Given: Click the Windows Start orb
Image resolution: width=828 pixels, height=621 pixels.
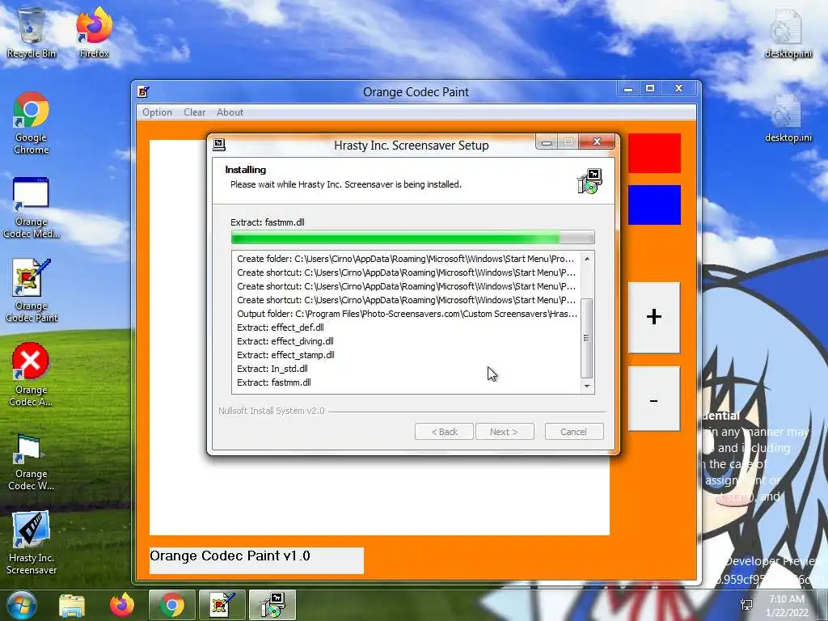Looking at the screenshot, I should 20,605.
